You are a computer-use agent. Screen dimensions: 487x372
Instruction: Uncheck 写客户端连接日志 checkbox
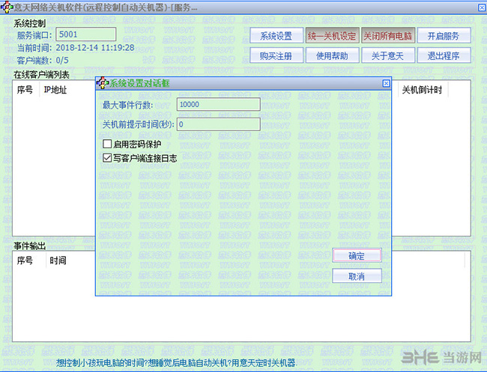(x=107, y=158)
